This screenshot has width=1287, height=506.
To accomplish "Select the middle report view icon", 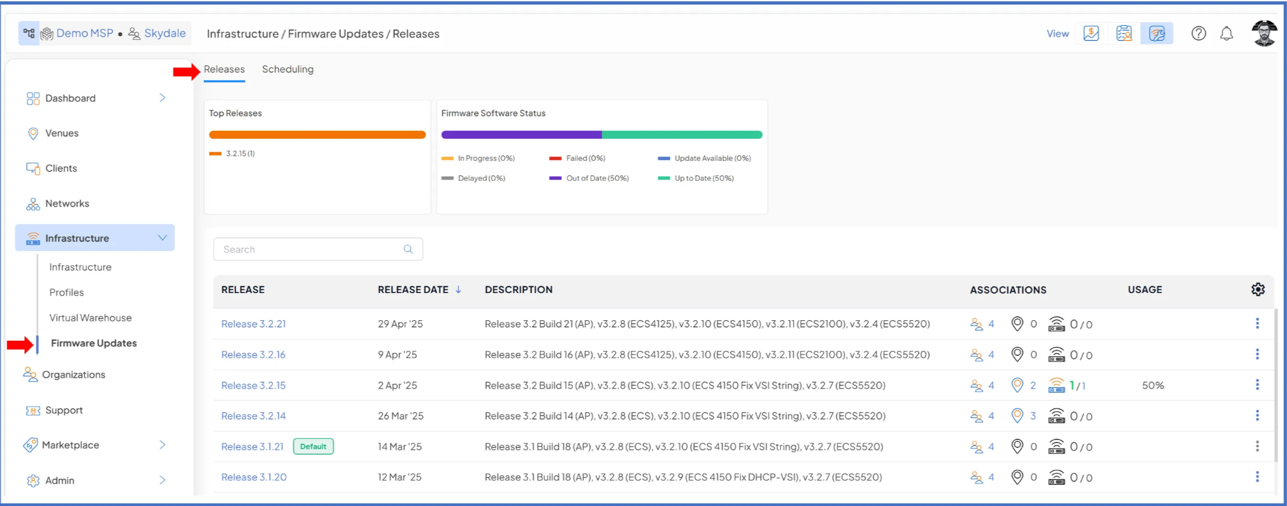I will 1124,34.
